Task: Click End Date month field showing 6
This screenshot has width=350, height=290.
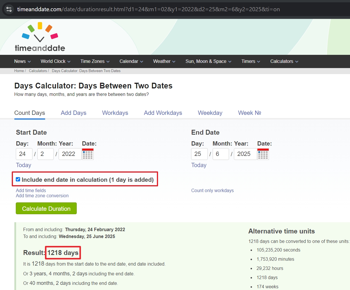Action: point(221,154)
